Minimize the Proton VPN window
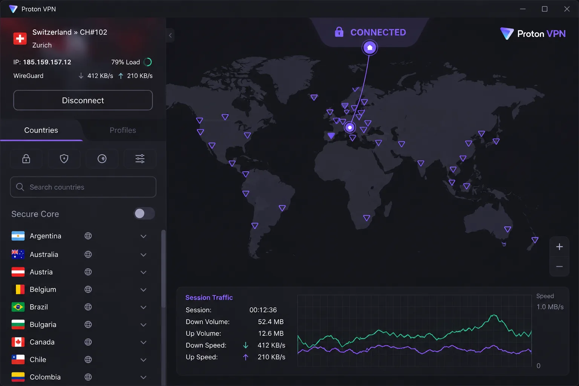This screenshot has width=579, height=386. (523, 9)
